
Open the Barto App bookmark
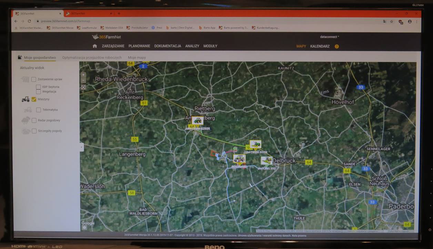point(207,28)
